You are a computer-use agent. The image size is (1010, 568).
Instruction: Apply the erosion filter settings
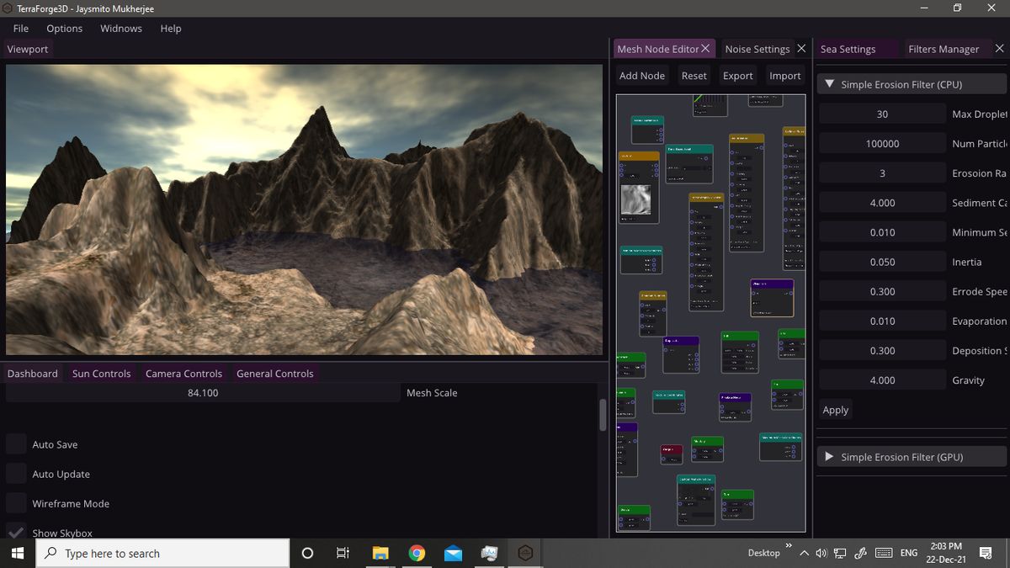coord(835,410)
